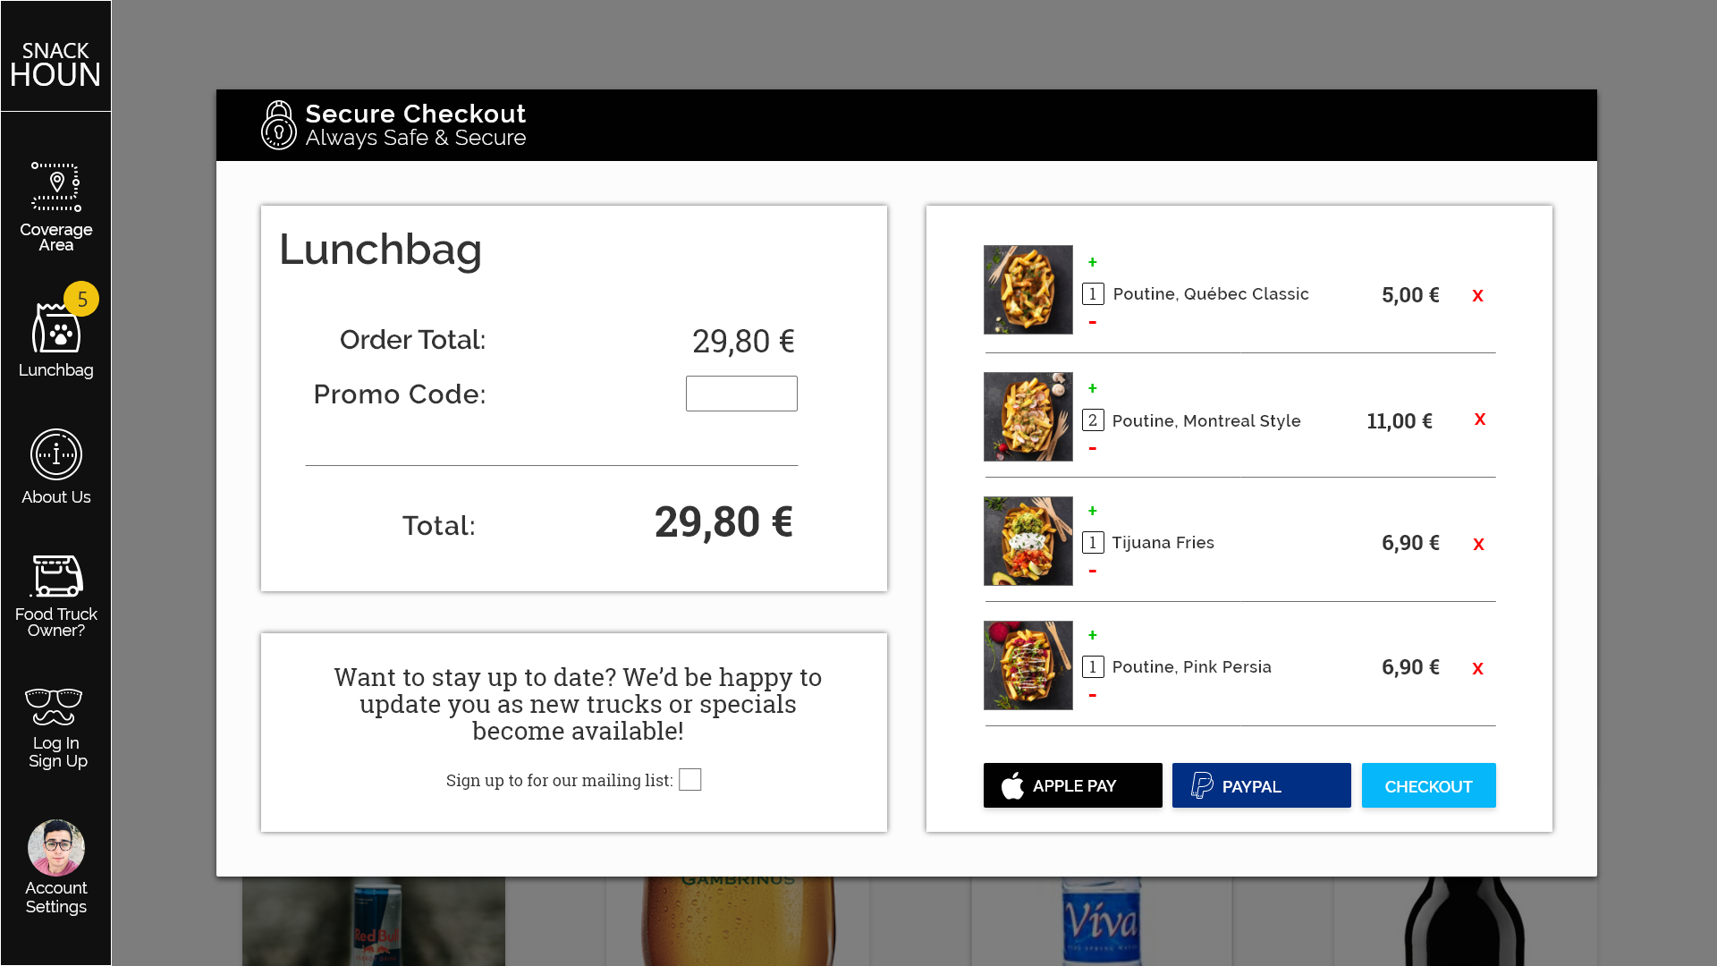Screen dimensions: 1717x966
Task: Delete Poutine, Pink Persia from order
Action: (1477, 668)
